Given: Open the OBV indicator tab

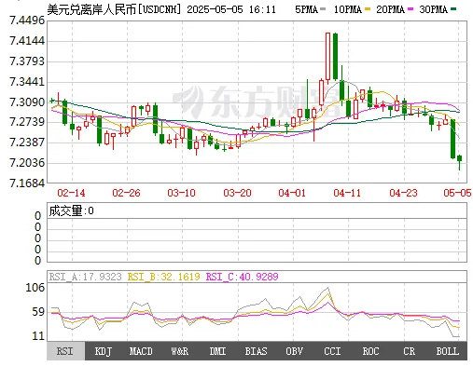Looking at the screenshot, I should (x=294, y=351).
